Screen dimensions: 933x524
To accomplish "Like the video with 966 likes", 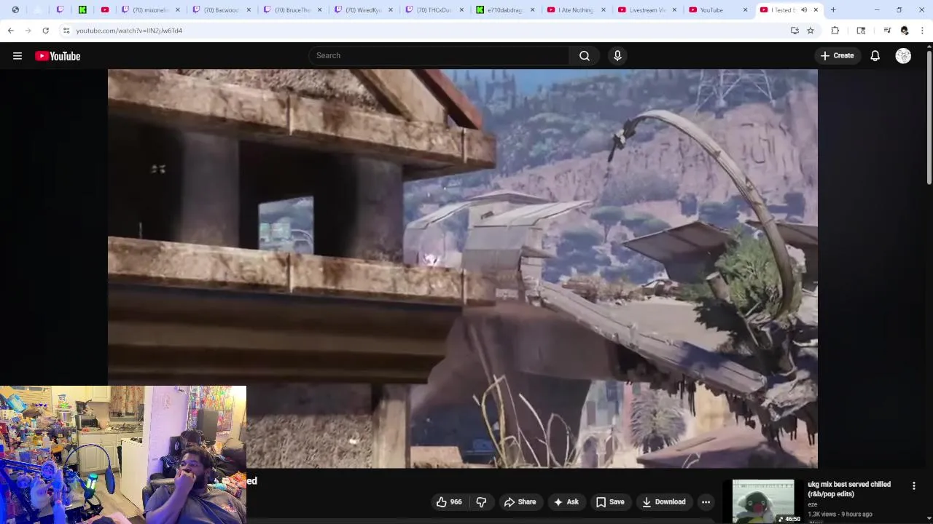I will pyautogui.click(x=449, y=501).
